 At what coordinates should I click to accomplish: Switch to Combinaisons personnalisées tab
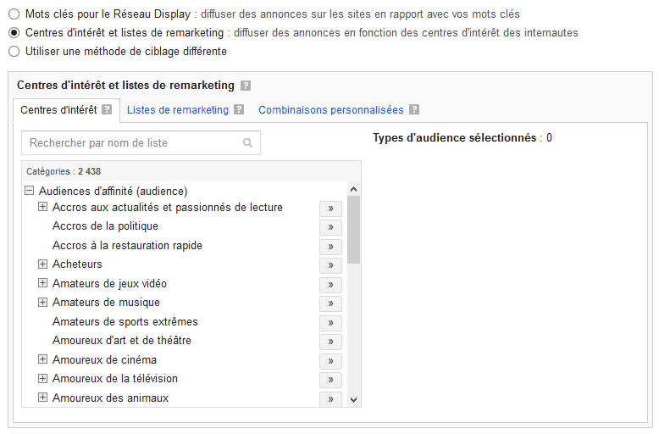click(330, 109)
